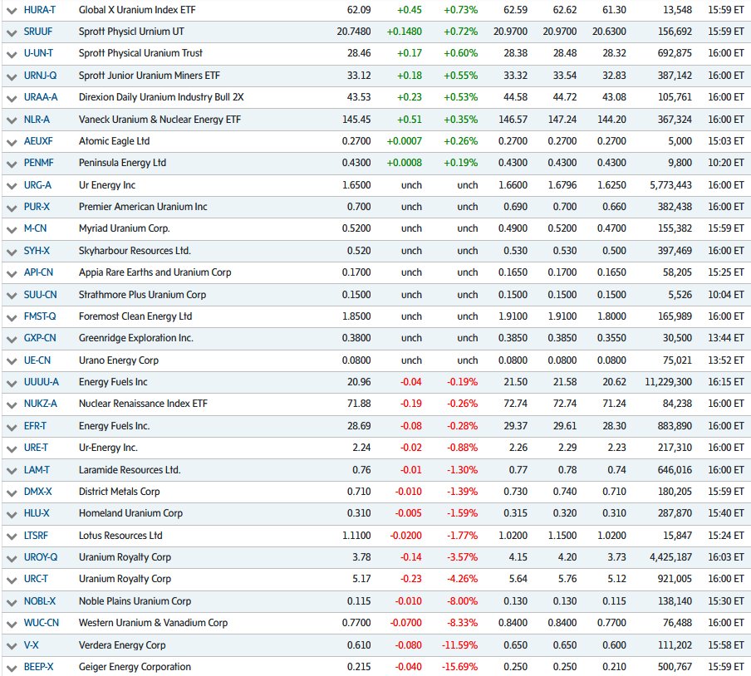Viewport: 751px width, 676px height.
Task: Expand the AEUXF row details
Action: click(x=11, y=141)
